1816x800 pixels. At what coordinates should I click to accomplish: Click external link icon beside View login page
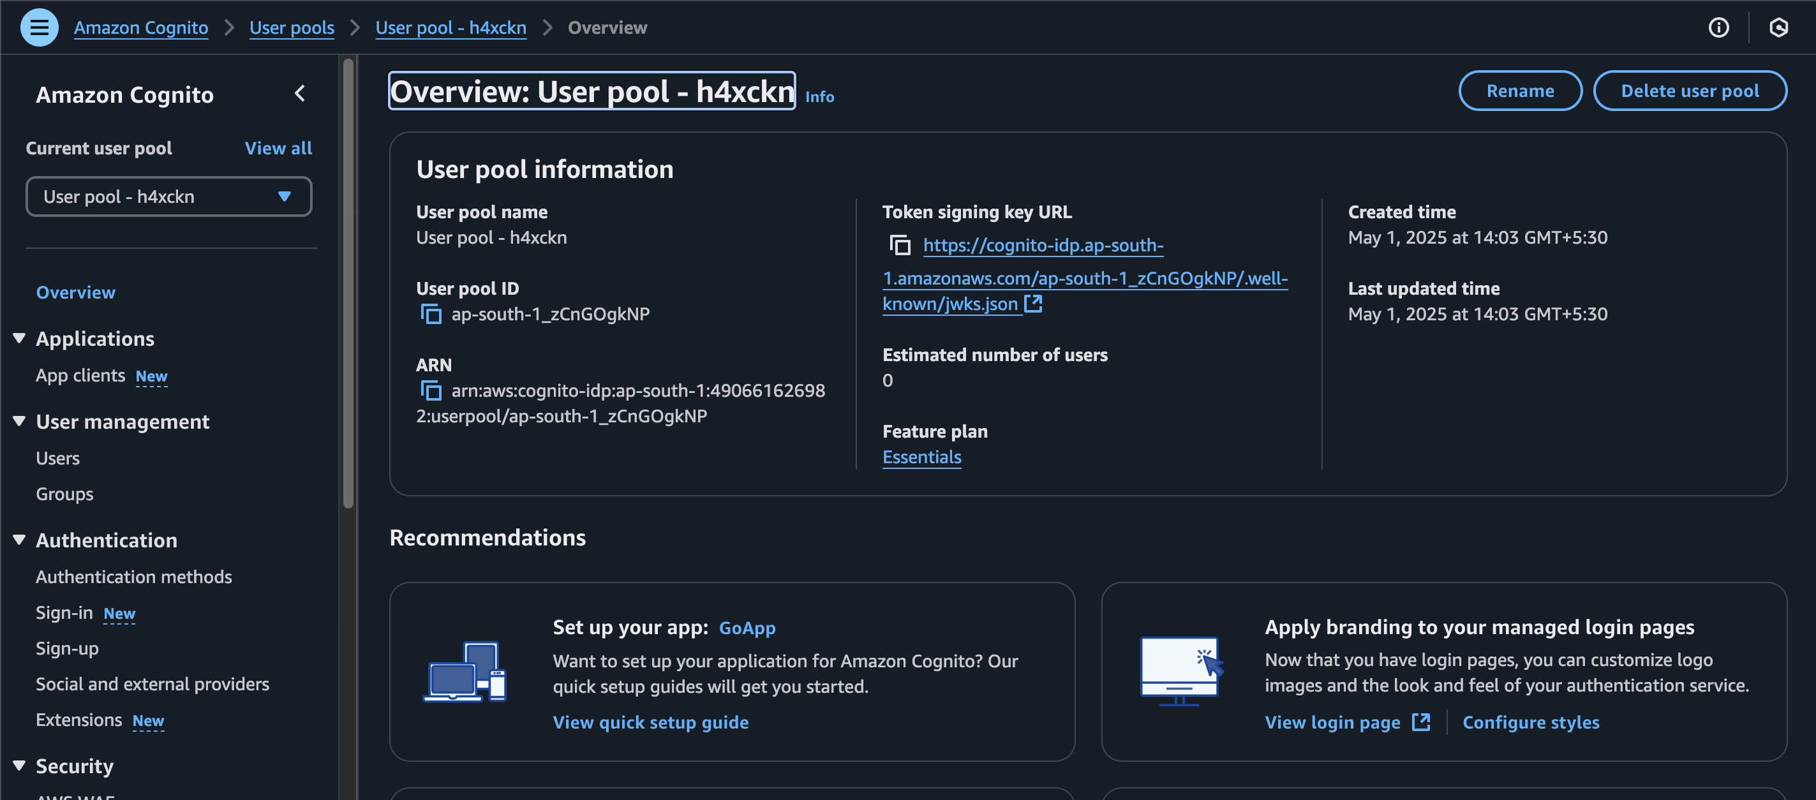point(1420,722)
